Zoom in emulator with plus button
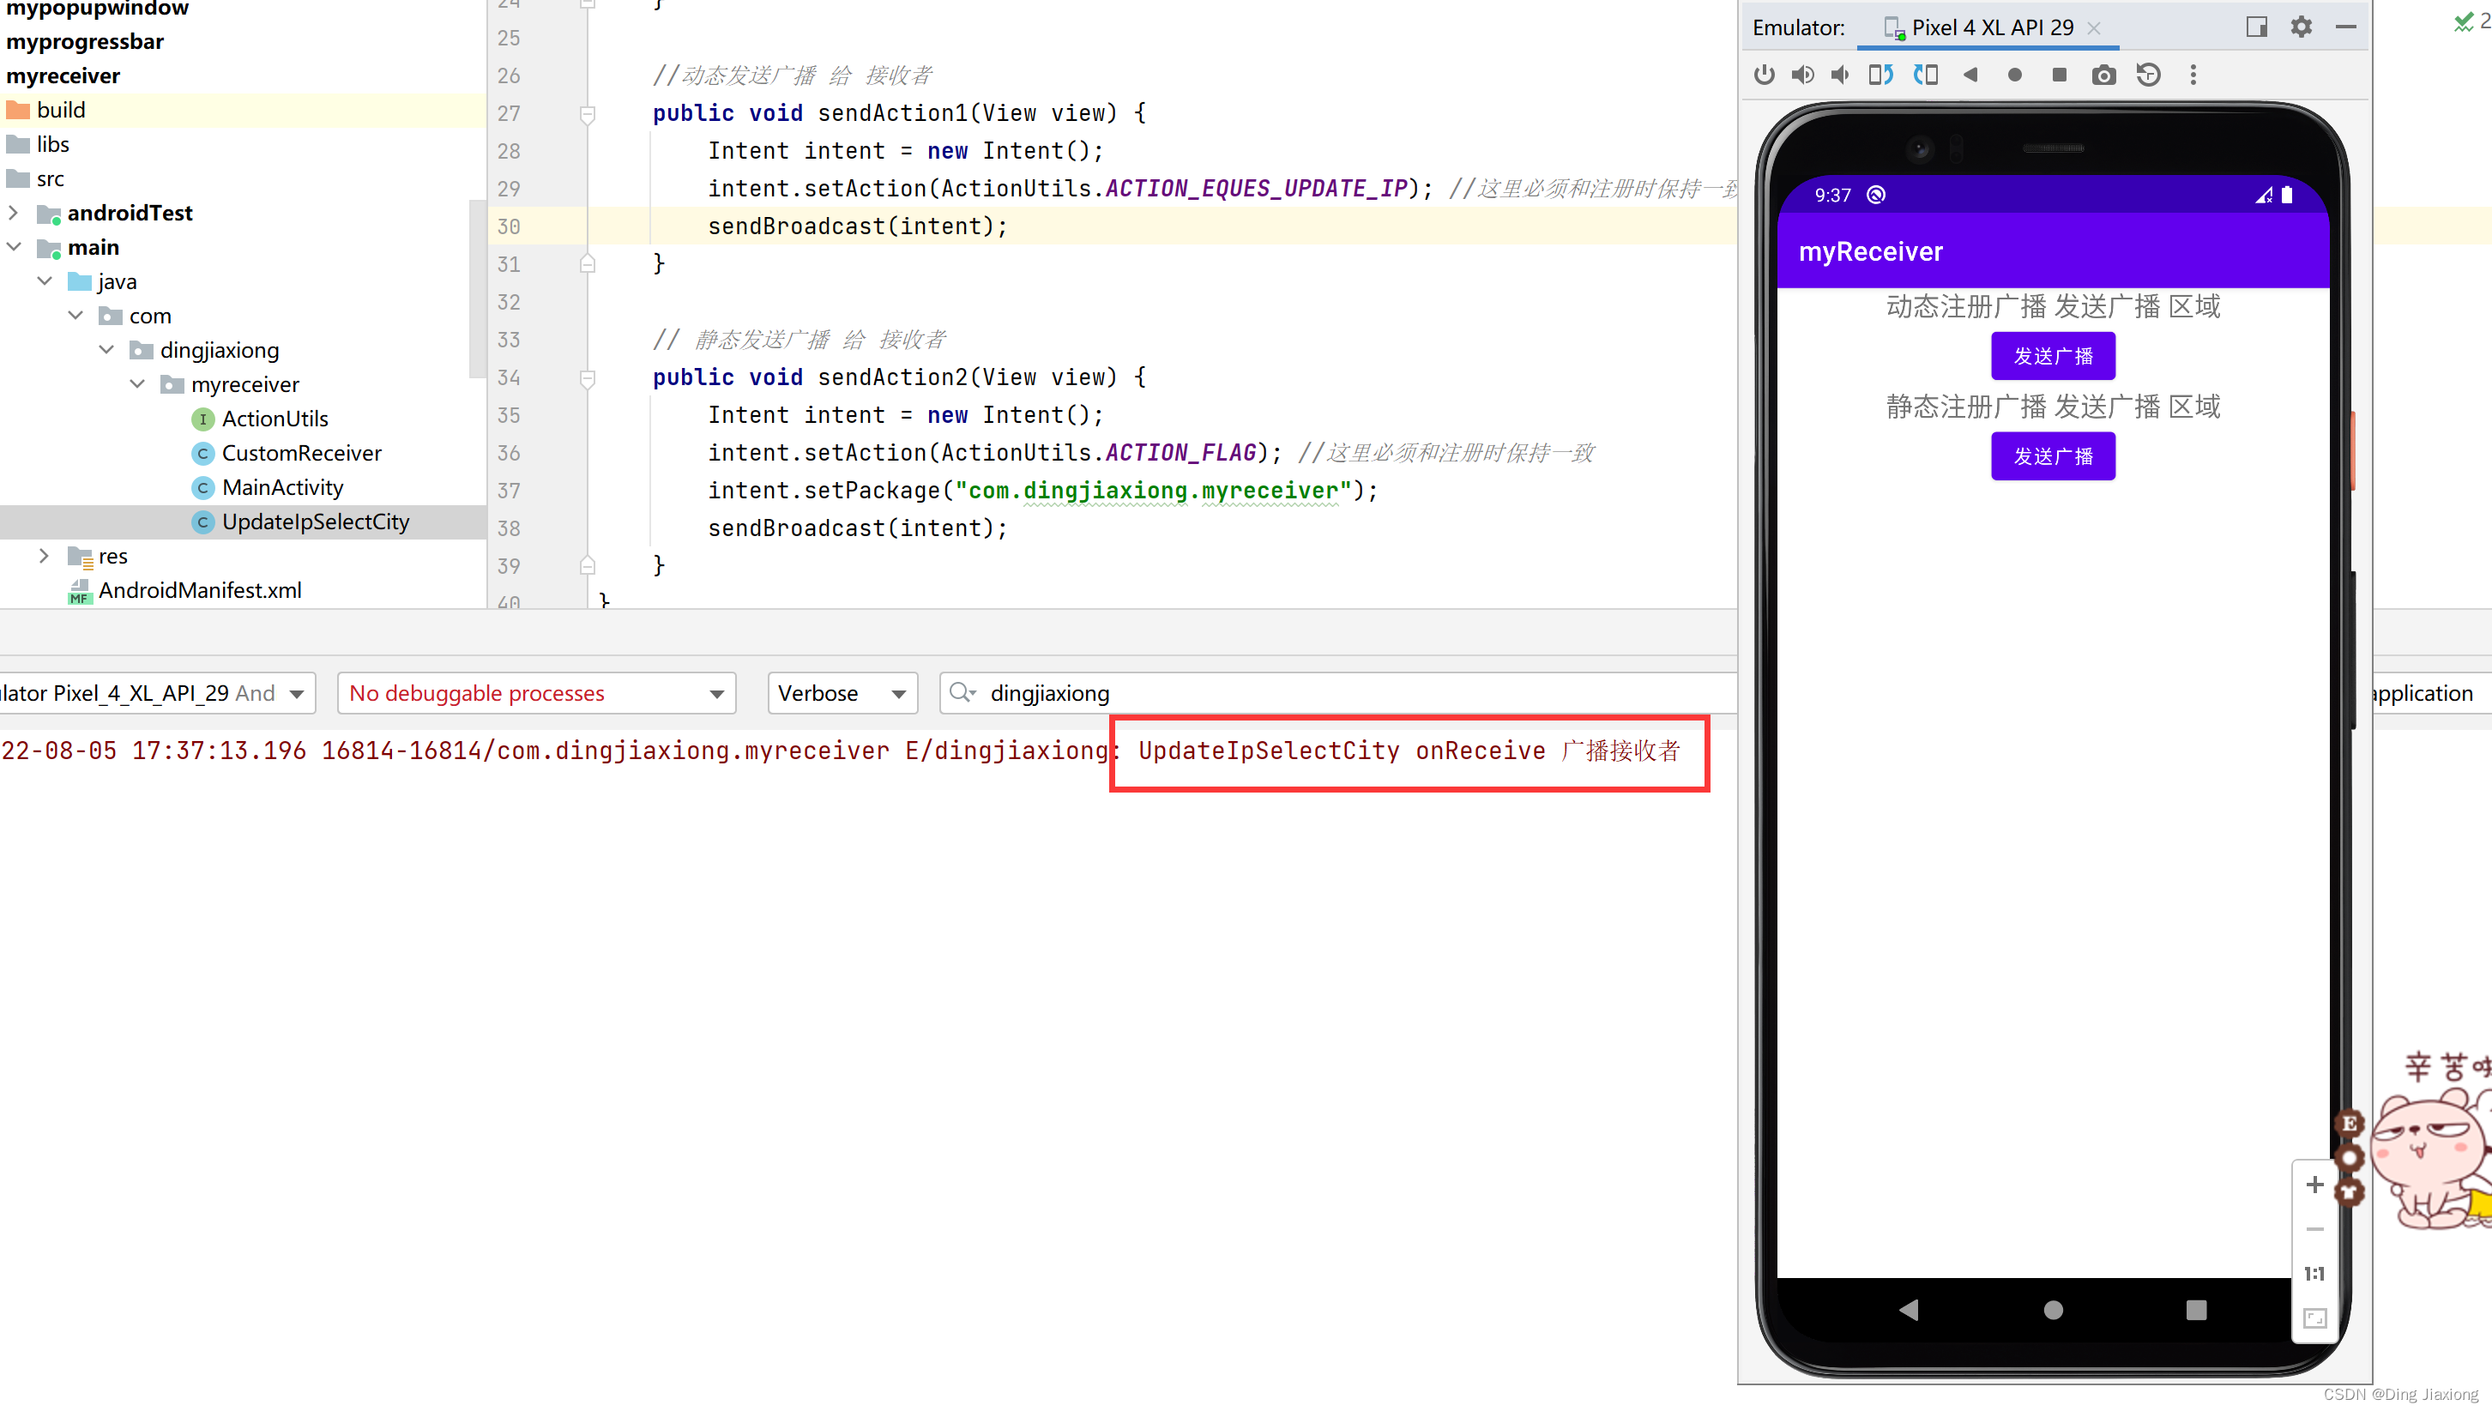Screen dimensions: 2492x1411 (x=2314, y=1185)
